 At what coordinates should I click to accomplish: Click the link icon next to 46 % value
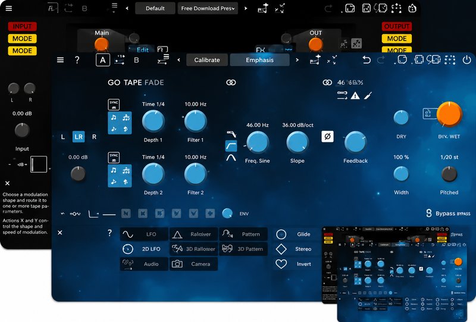click(327, 82)
